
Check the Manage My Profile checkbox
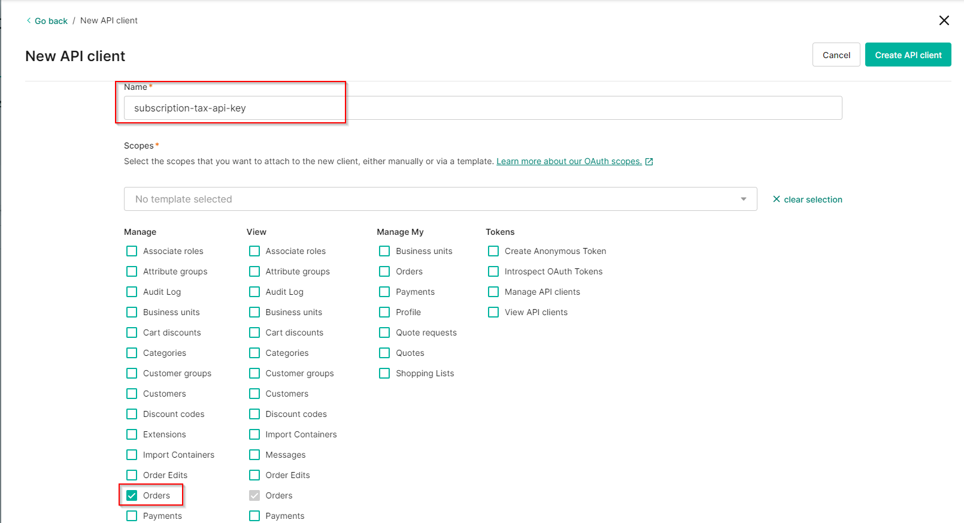(x=384, y=312)
